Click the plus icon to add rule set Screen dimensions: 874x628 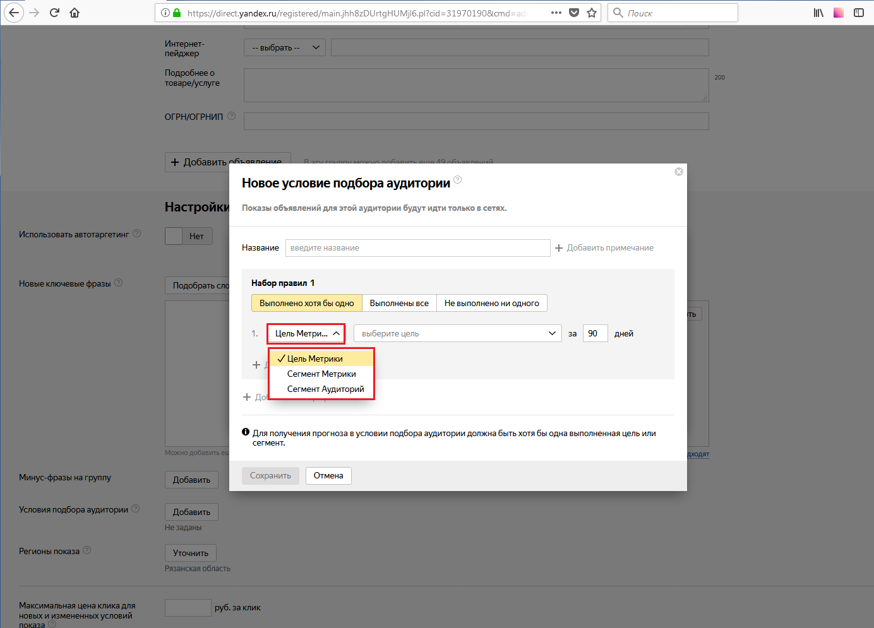(247, 397)
